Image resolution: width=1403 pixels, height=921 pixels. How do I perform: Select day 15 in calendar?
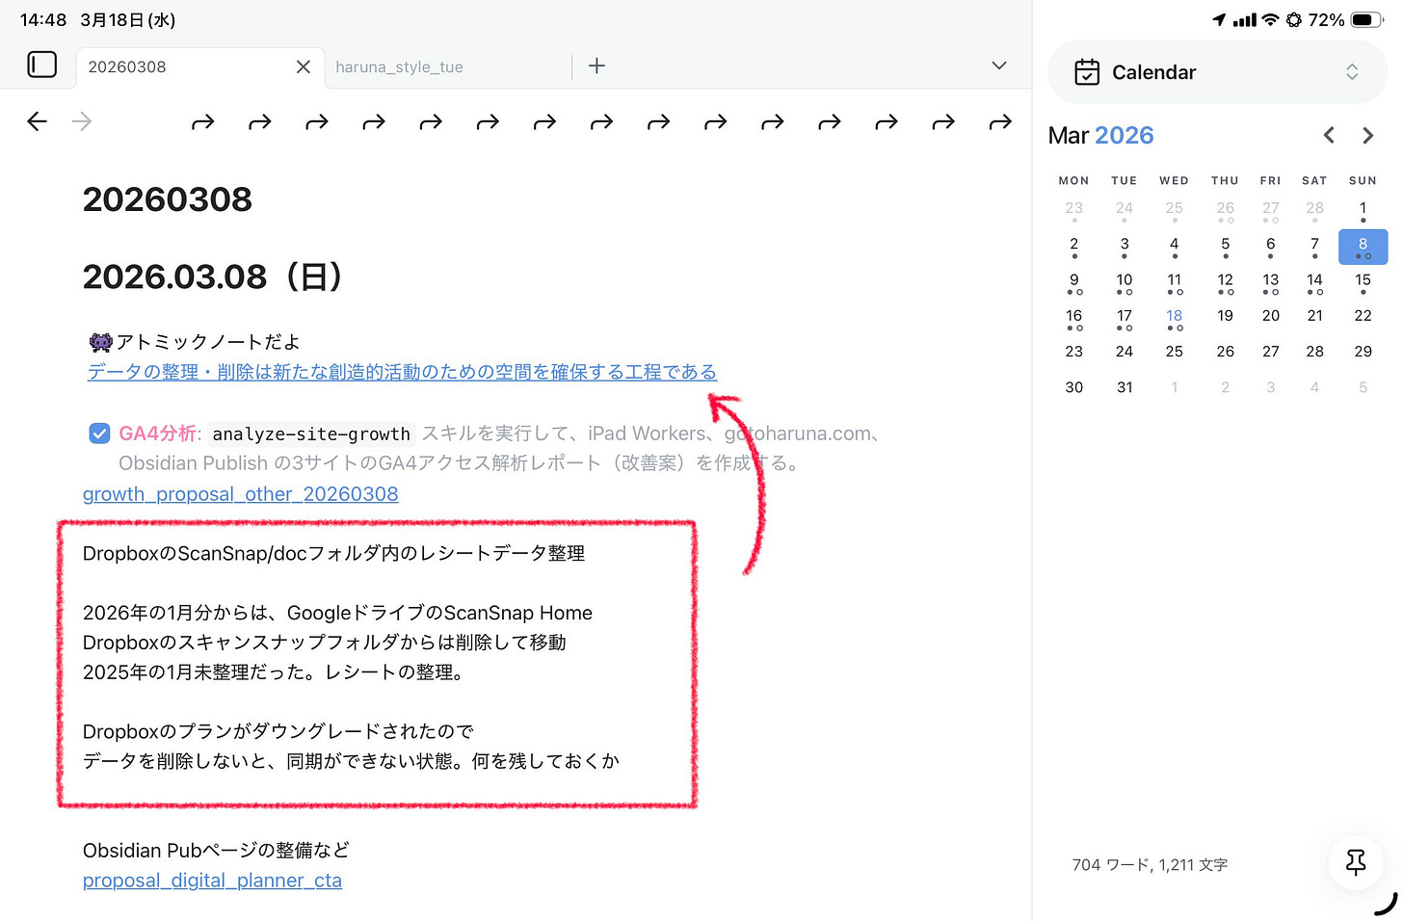click(1363, 282)
